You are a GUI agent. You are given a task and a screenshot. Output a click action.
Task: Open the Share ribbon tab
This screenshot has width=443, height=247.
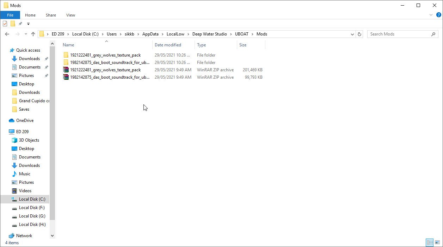(x=51, y=15)
